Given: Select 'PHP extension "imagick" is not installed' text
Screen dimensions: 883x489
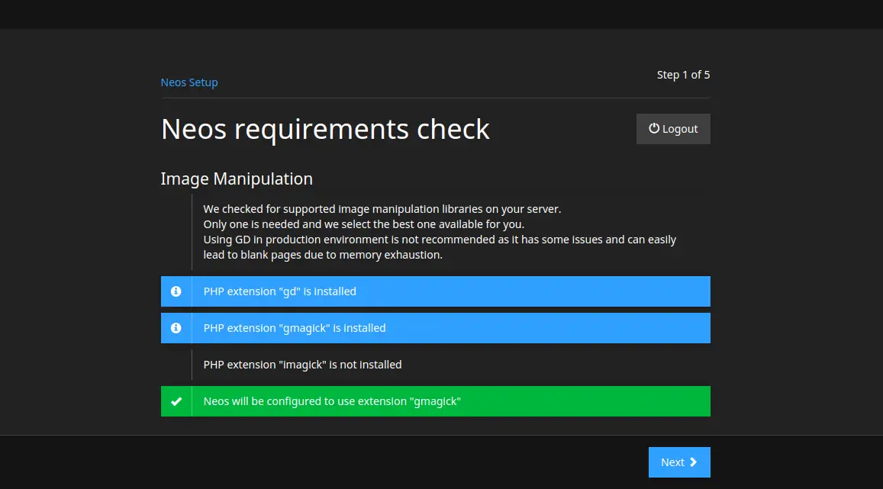Looking at the screenshot, I should click(302, 365).
